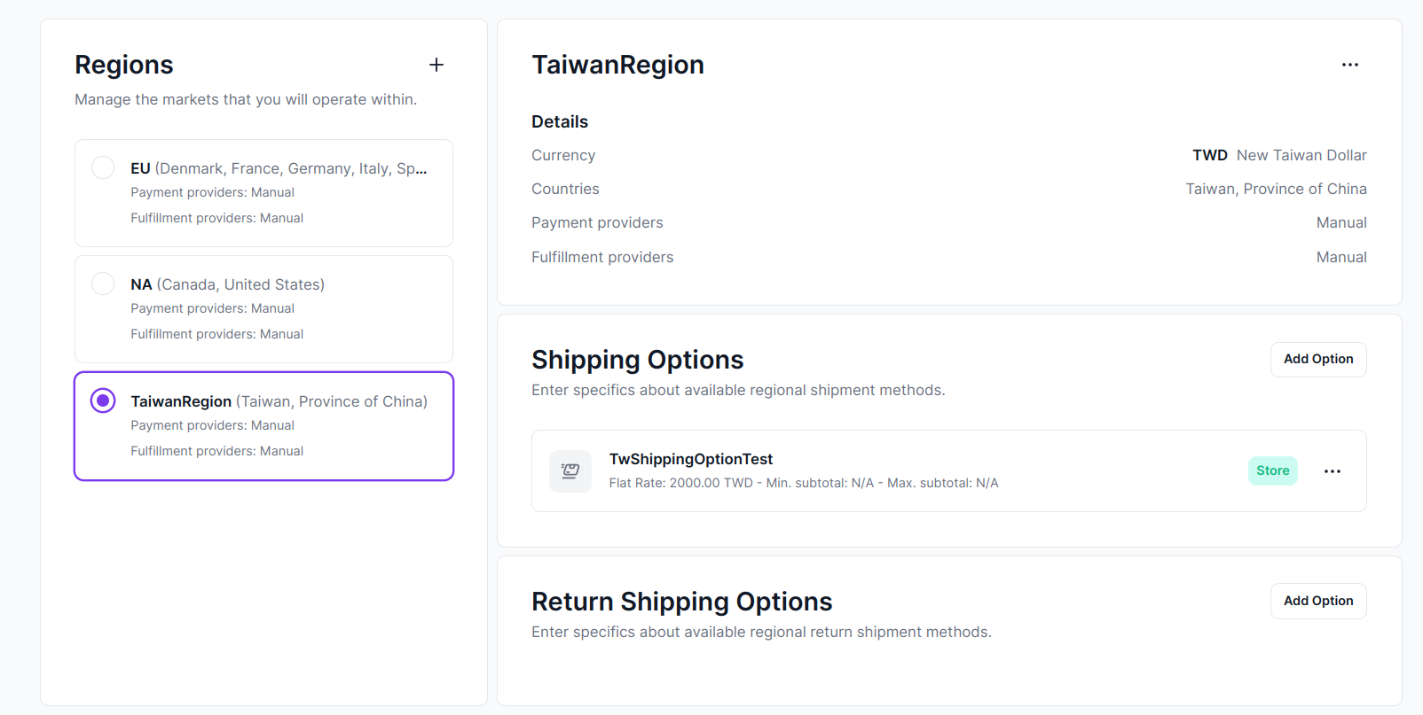Click the Fulfillment providers Manual value in Details

(1340, 257)
